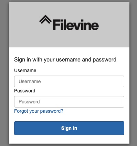Click the white space below Sign in button
Viewport: 137px width, 146px height.
[69, 139]
